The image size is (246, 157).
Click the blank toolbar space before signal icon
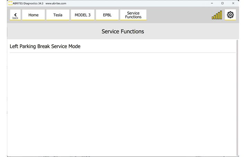178,15
